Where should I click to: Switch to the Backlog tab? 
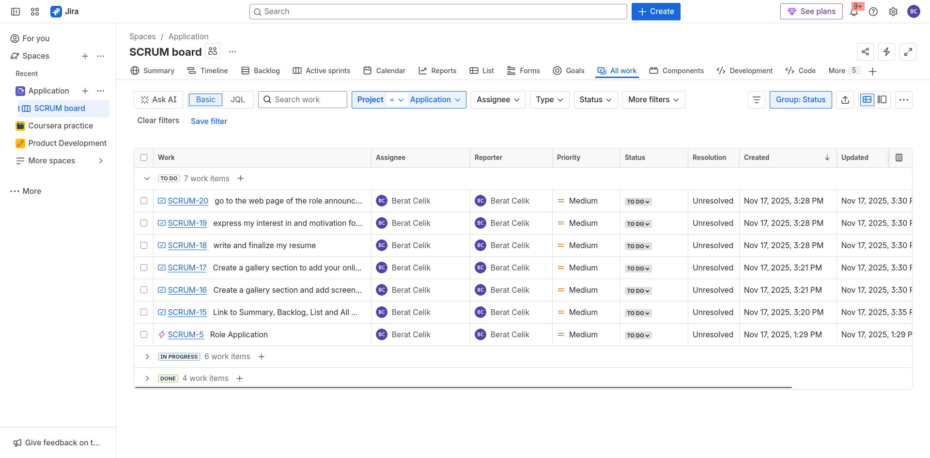click(x=261, y=71)
